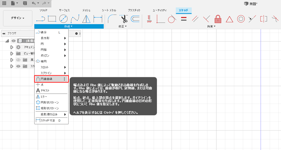Viewport: 281px width, 150px height.
Task: Collapse the ブラウザ panel arrows
Action: [4, 33]
